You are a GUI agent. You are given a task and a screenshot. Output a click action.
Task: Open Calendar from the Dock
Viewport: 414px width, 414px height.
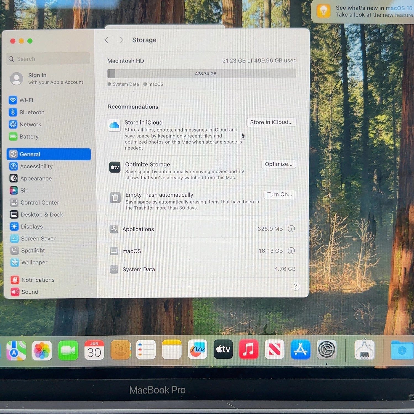(94, 350)
